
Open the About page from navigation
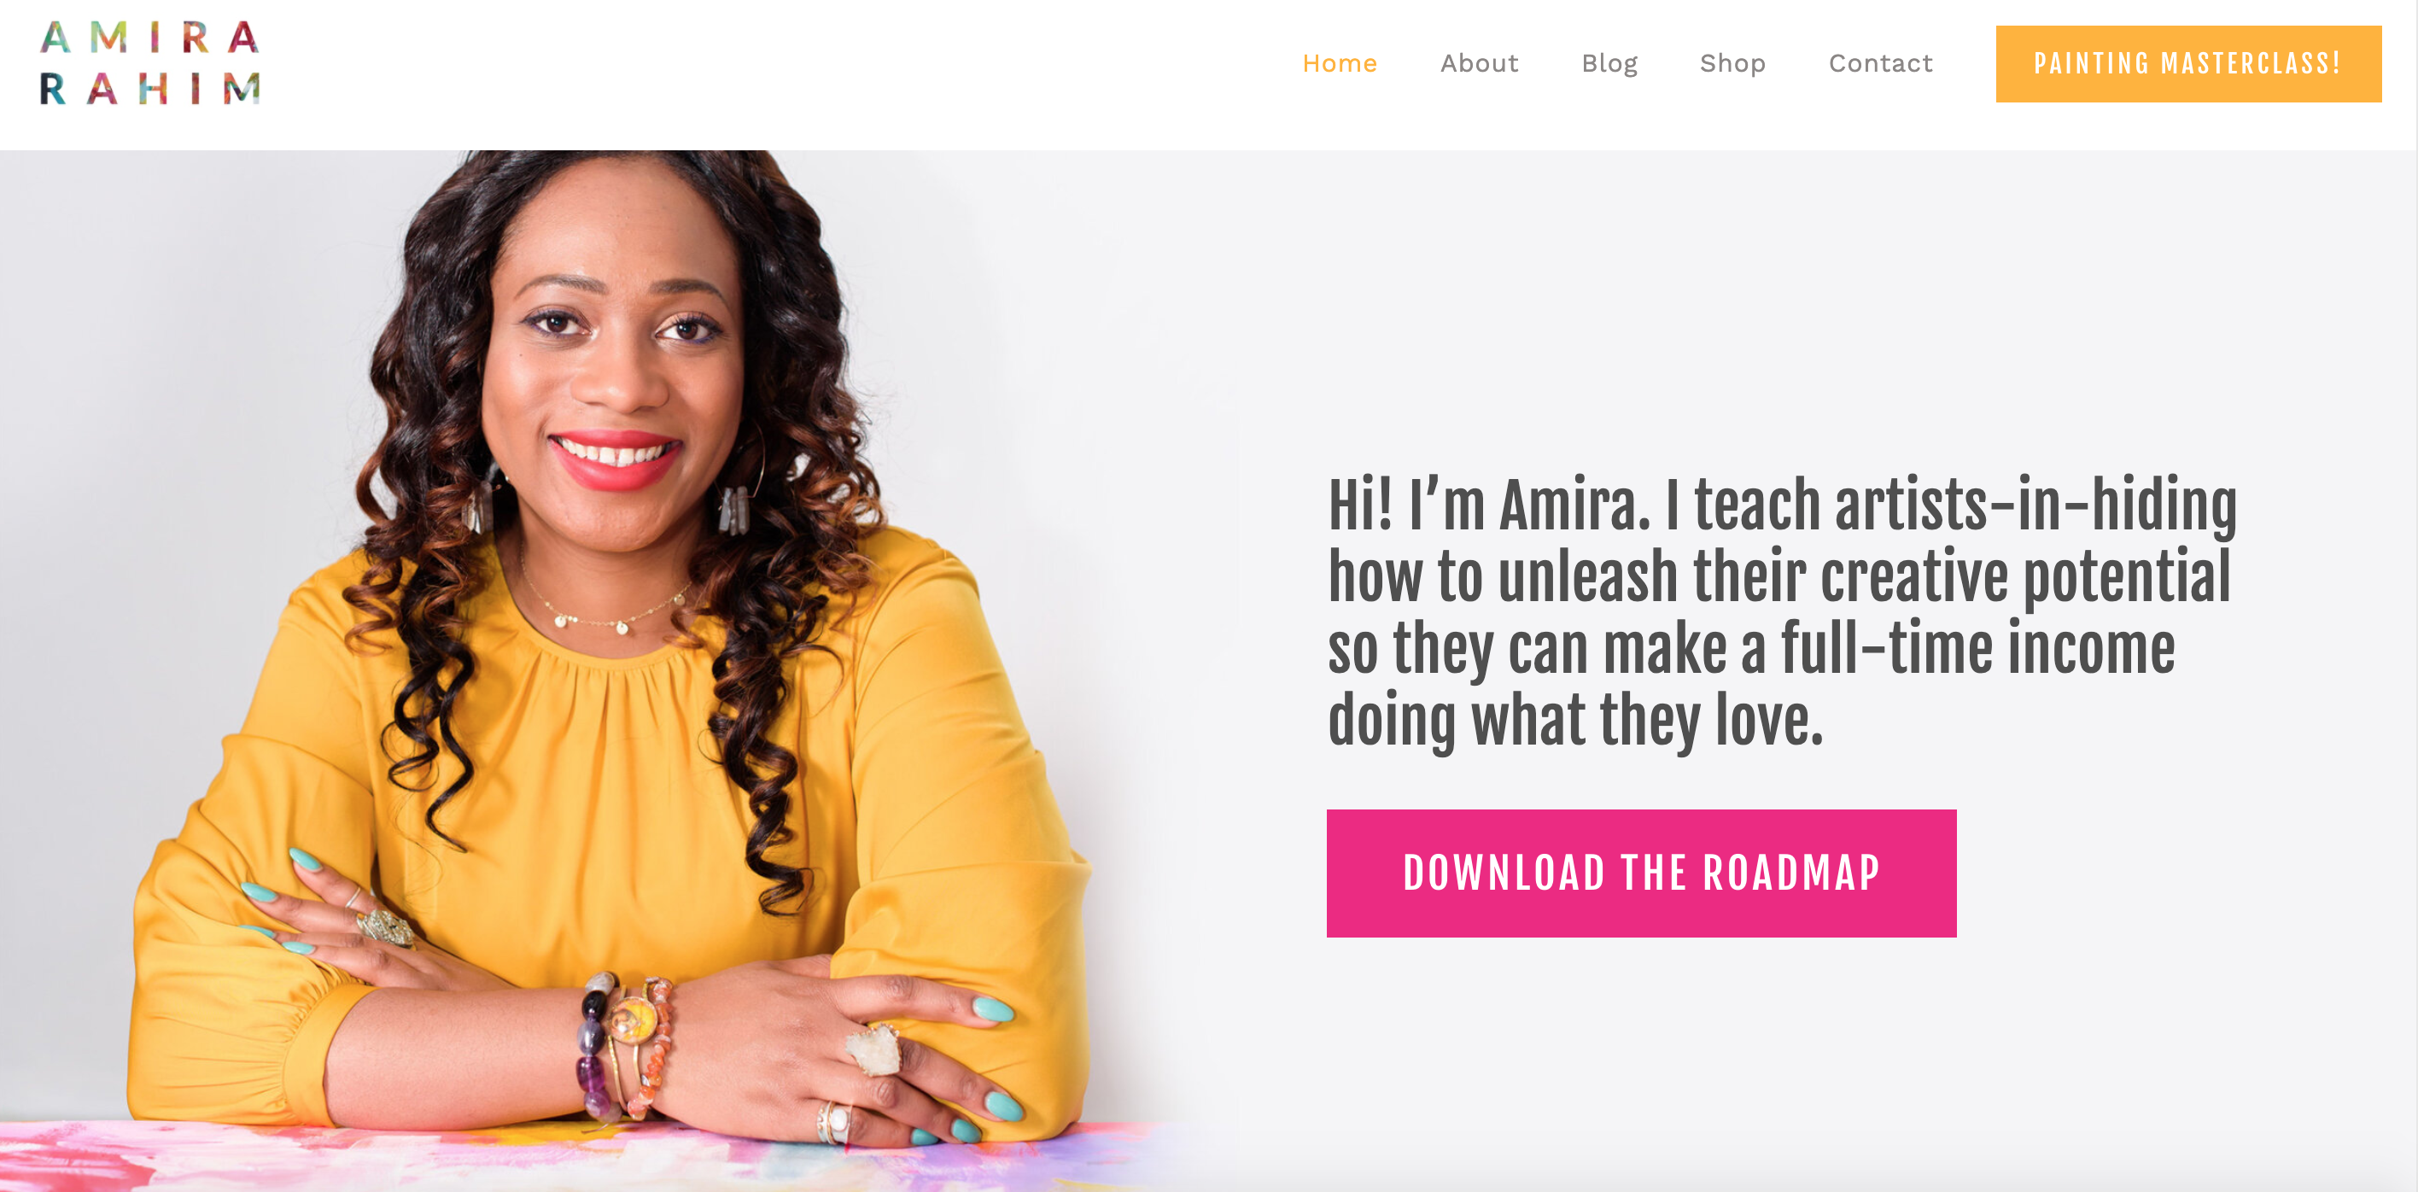1480,63
